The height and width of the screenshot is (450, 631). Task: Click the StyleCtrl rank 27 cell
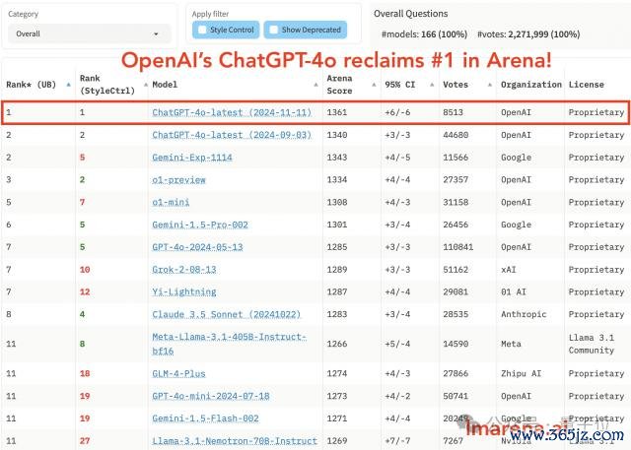pos(85,441)
